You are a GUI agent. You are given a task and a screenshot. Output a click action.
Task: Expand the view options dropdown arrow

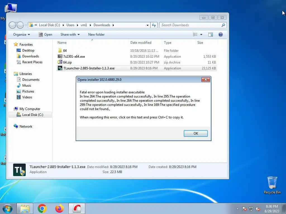pyautogui.click(x=201, y=35)
